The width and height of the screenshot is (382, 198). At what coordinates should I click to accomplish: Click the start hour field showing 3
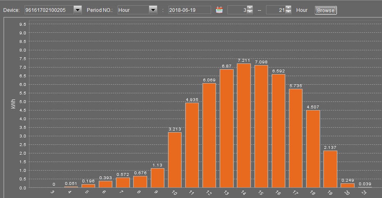click(x=237, y=10)
